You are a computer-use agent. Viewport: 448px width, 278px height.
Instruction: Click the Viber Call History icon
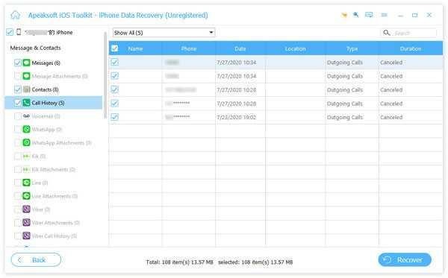point(27,236)
